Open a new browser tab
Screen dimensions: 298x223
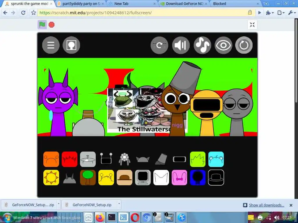click(x=266, y=3)
